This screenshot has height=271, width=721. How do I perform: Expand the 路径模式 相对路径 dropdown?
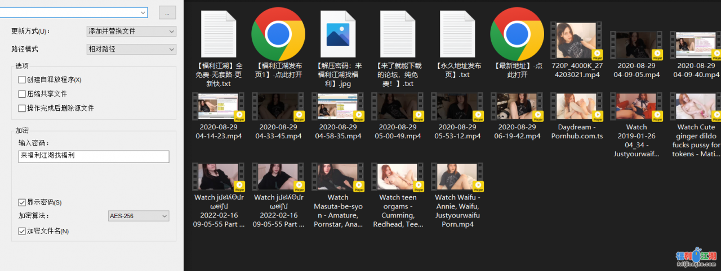[x=131, y=49]
